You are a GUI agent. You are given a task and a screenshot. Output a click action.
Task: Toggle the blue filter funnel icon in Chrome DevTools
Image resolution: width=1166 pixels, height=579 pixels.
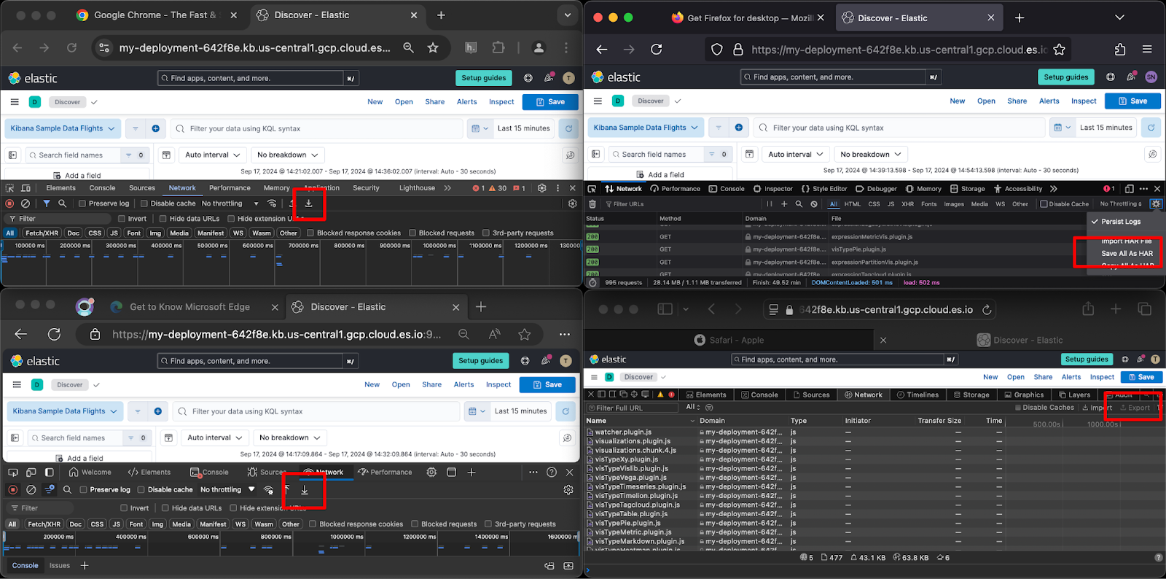point(47,203)
